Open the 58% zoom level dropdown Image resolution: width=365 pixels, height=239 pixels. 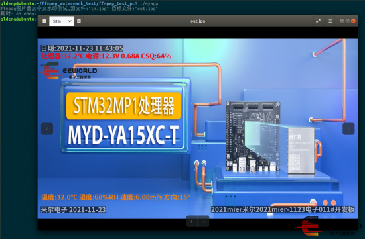click(x=62, y=21)
